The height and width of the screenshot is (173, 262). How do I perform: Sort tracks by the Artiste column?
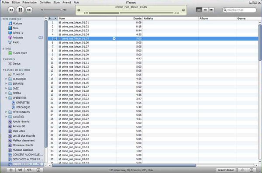pyautogui.click(x=170, y=18)
